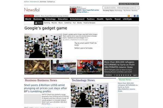Click slider headline about 800,000 refugees
The height and width of the screenshot is (108, 163).
[x=119, y=65]
